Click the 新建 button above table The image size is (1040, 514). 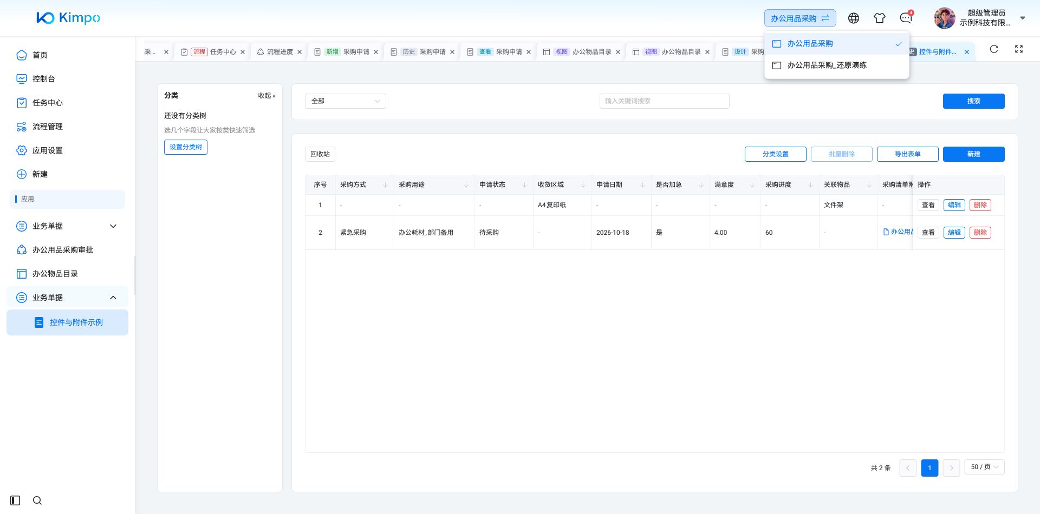(x=973, y=154)
